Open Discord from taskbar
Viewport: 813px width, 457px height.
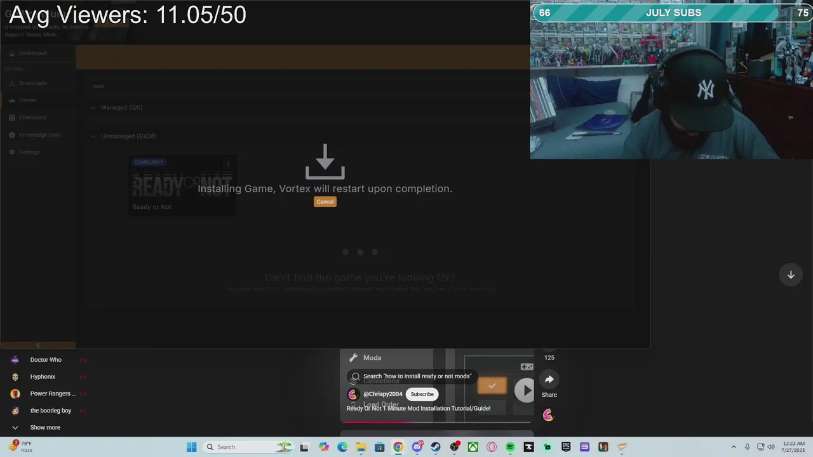click(x=417, y=447)
